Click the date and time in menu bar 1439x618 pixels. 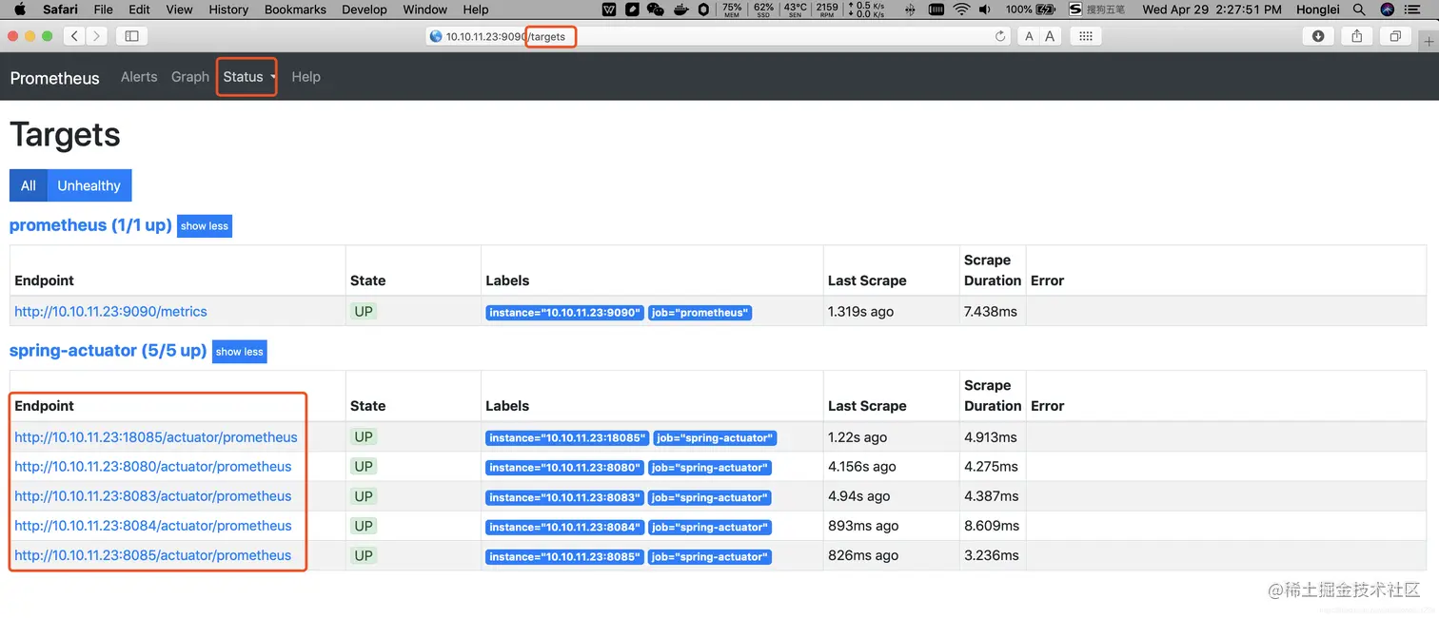coord(1212,10)
